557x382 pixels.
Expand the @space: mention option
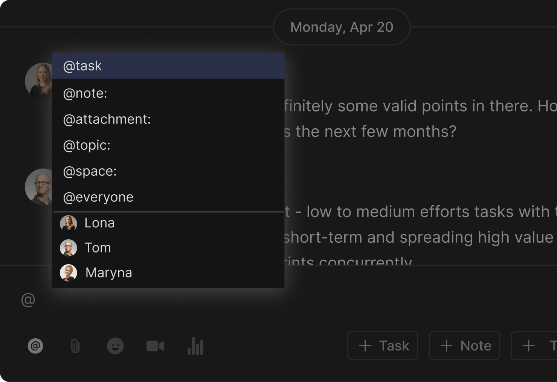90,171
